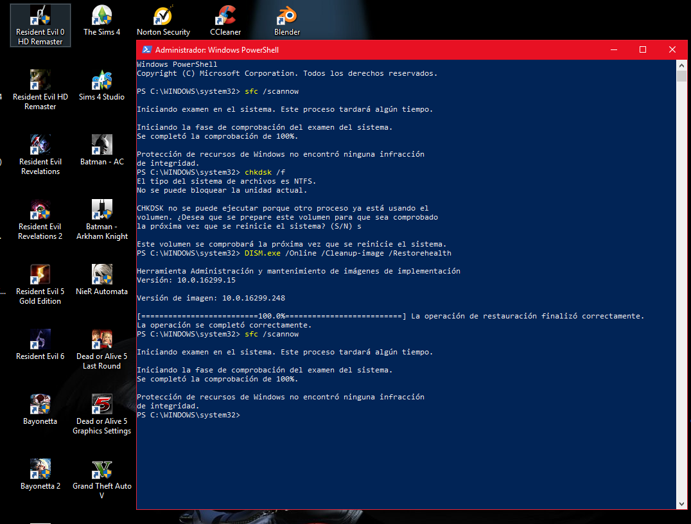Open PowerShell system menu icon in title bar
This screenshot has width=691, height=524.
[x=147, y=50]
